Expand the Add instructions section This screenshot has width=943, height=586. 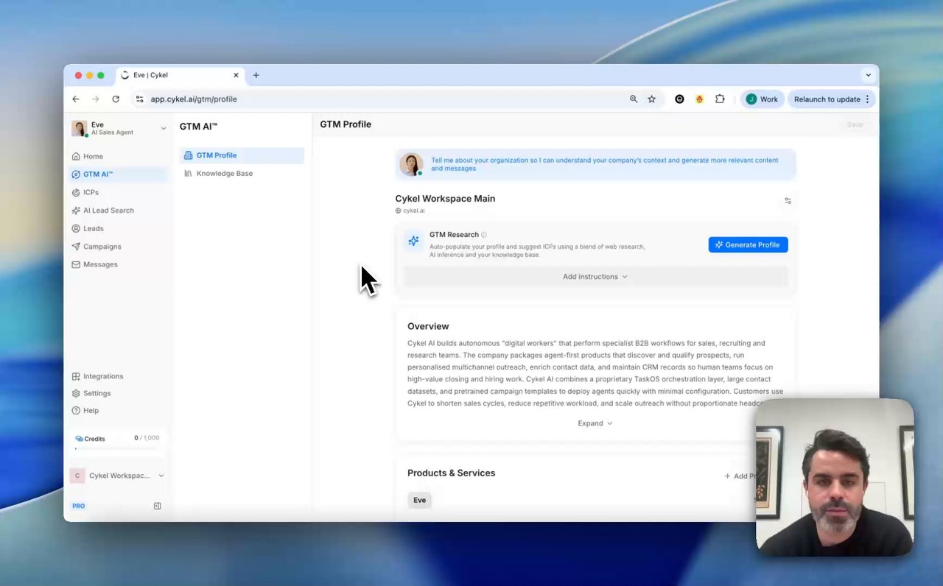pyautogui.click(x=595, y=277)
